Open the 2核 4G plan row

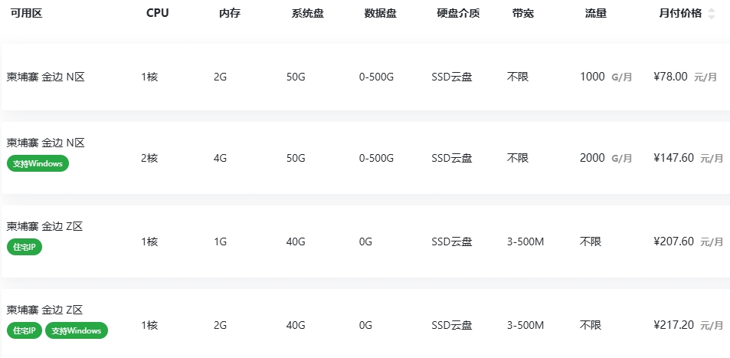coord(366,158)
